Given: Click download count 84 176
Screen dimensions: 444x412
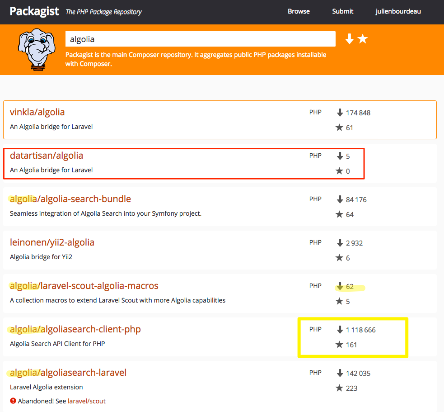Looking at the screenshot, I should pos(356,199).
